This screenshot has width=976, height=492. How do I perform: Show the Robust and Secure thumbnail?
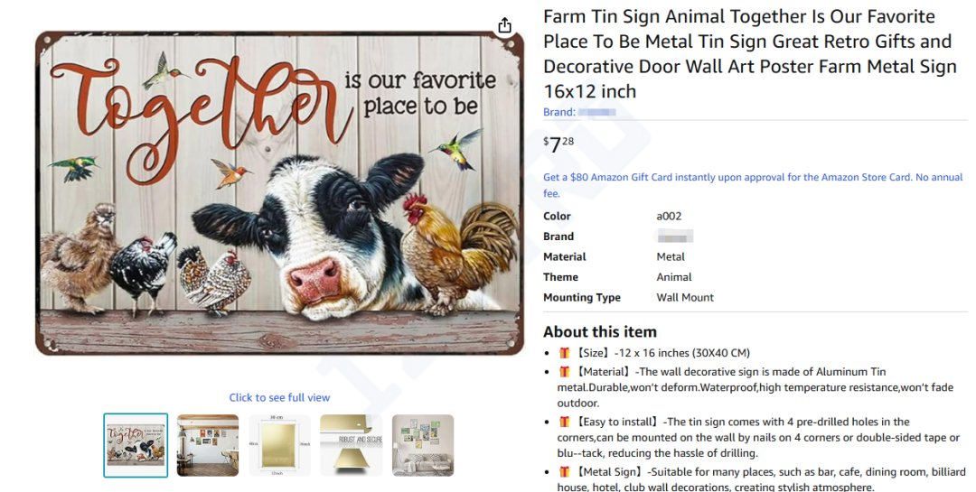click(x=352, y=445)
